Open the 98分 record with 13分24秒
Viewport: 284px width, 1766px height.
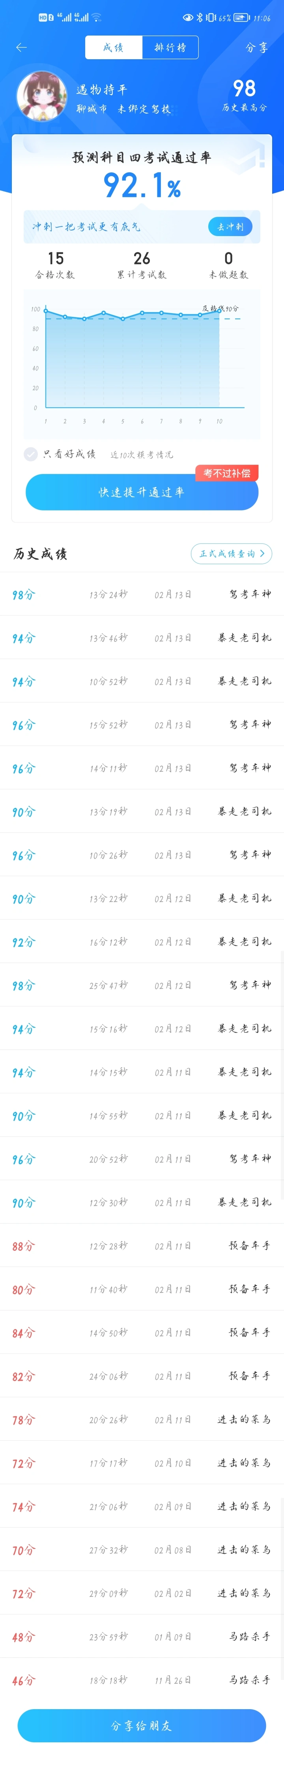pyautogui.click(x=142, y=594)
